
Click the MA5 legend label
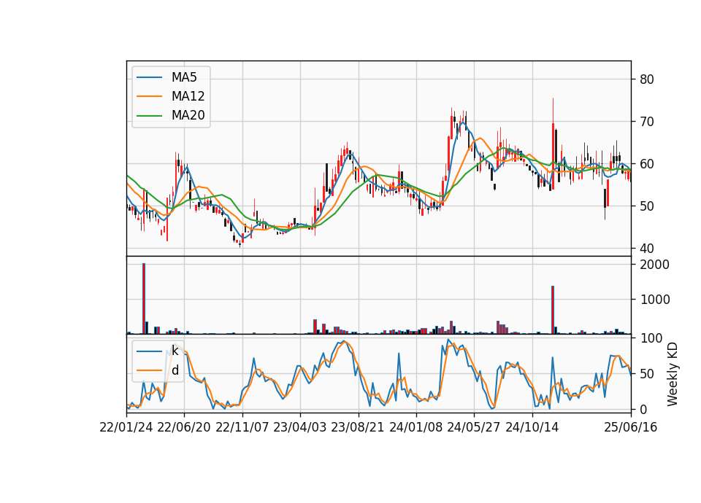point(184,77)
